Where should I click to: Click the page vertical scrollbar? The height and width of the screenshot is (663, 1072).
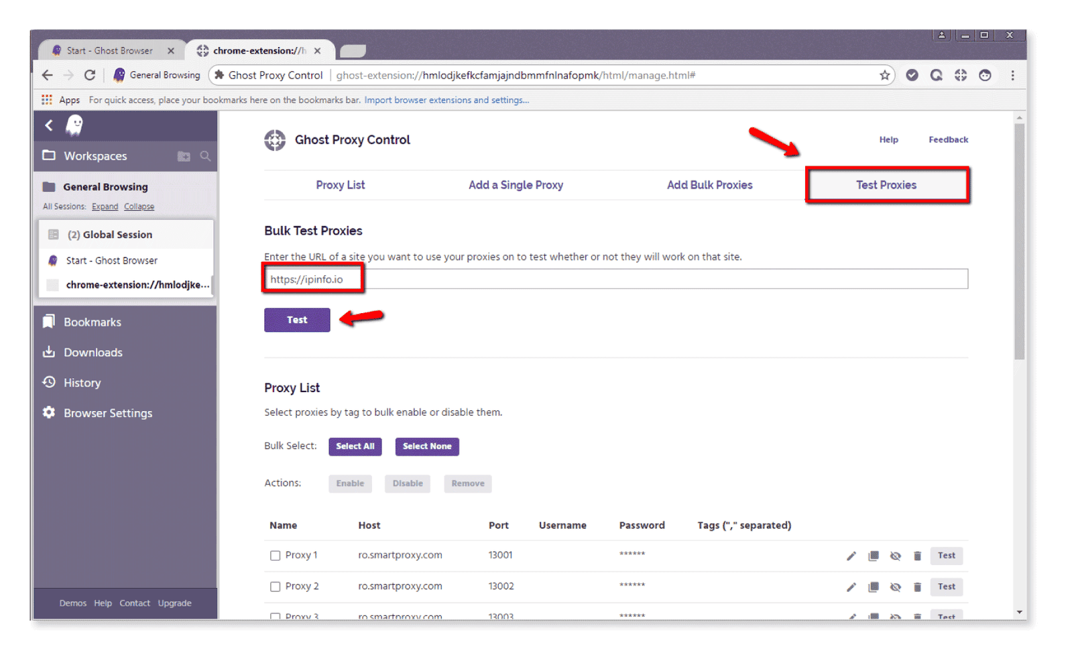1019,241
